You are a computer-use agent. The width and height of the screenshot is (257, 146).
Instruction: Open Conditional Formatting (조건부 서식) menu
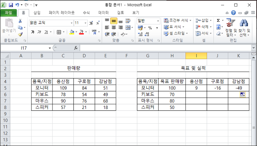click(x=177, y=21)
